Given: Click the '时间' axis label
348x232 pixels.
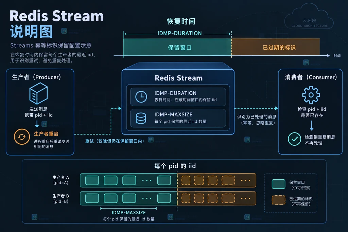Looking at the screenshot, I should point(337,56).
